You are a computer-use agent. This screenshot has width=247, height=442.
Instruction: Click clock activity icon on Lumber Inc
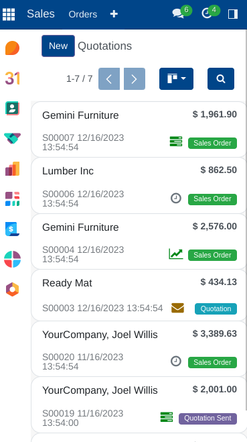(176, 198)
